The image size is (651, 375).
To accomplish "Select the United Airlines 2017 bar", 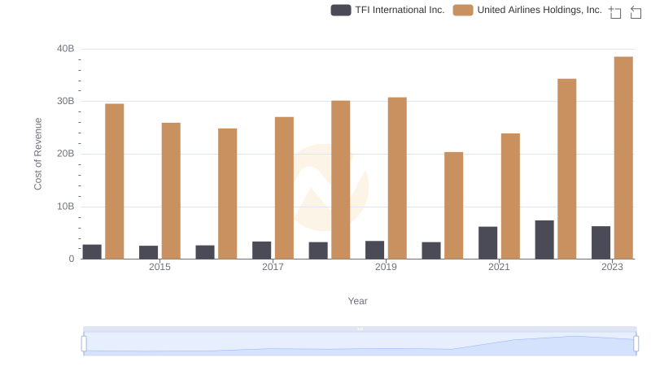I will (284, 188).
